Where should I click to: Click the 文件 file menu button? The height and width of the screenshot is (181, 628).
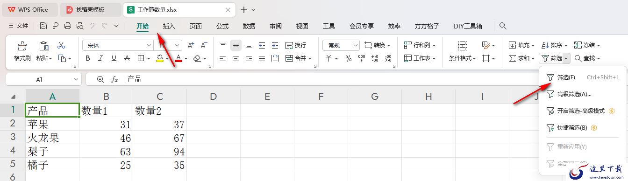coord(19,26)
